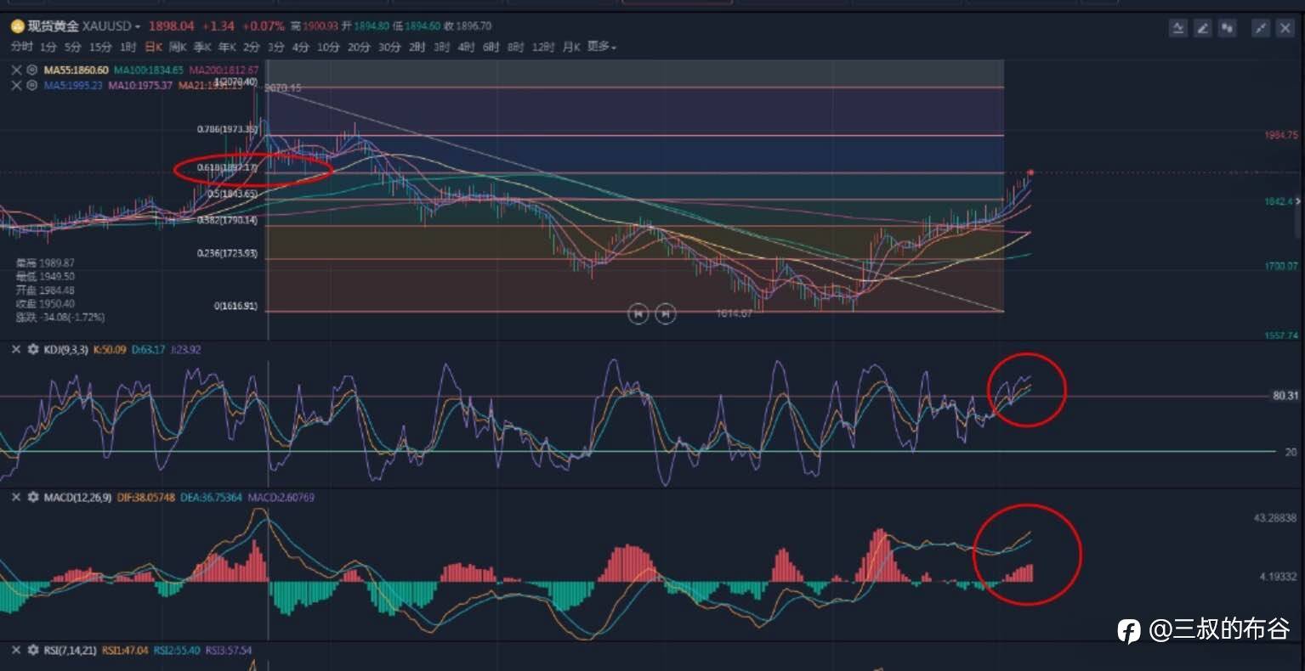Toggle visibility of MA5 moving average group
Image resolution: width=1305 pixels, height=671 pixels.
32,85
